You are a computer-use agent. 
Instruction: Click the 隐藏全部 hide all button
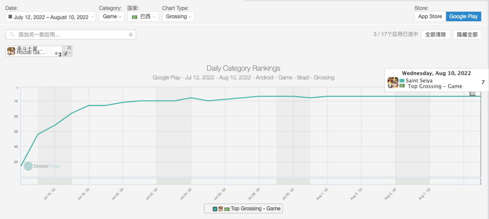[x=467, y=34]
